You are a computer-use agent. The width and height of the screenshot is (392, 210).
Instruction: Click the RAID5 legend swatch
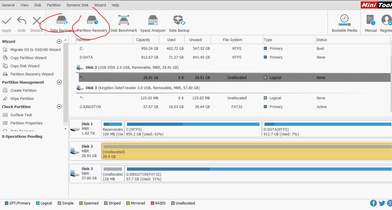tap(153, 203)
